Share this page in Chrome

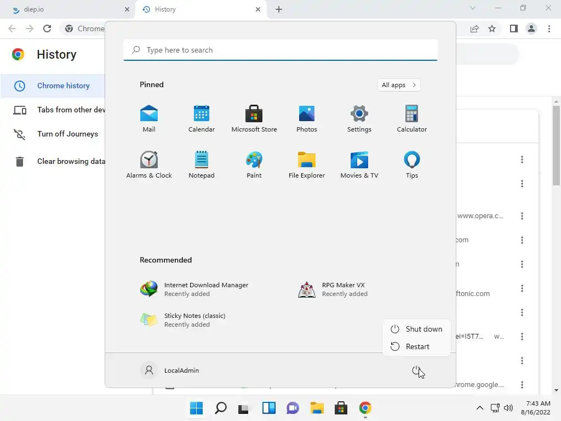474,29
